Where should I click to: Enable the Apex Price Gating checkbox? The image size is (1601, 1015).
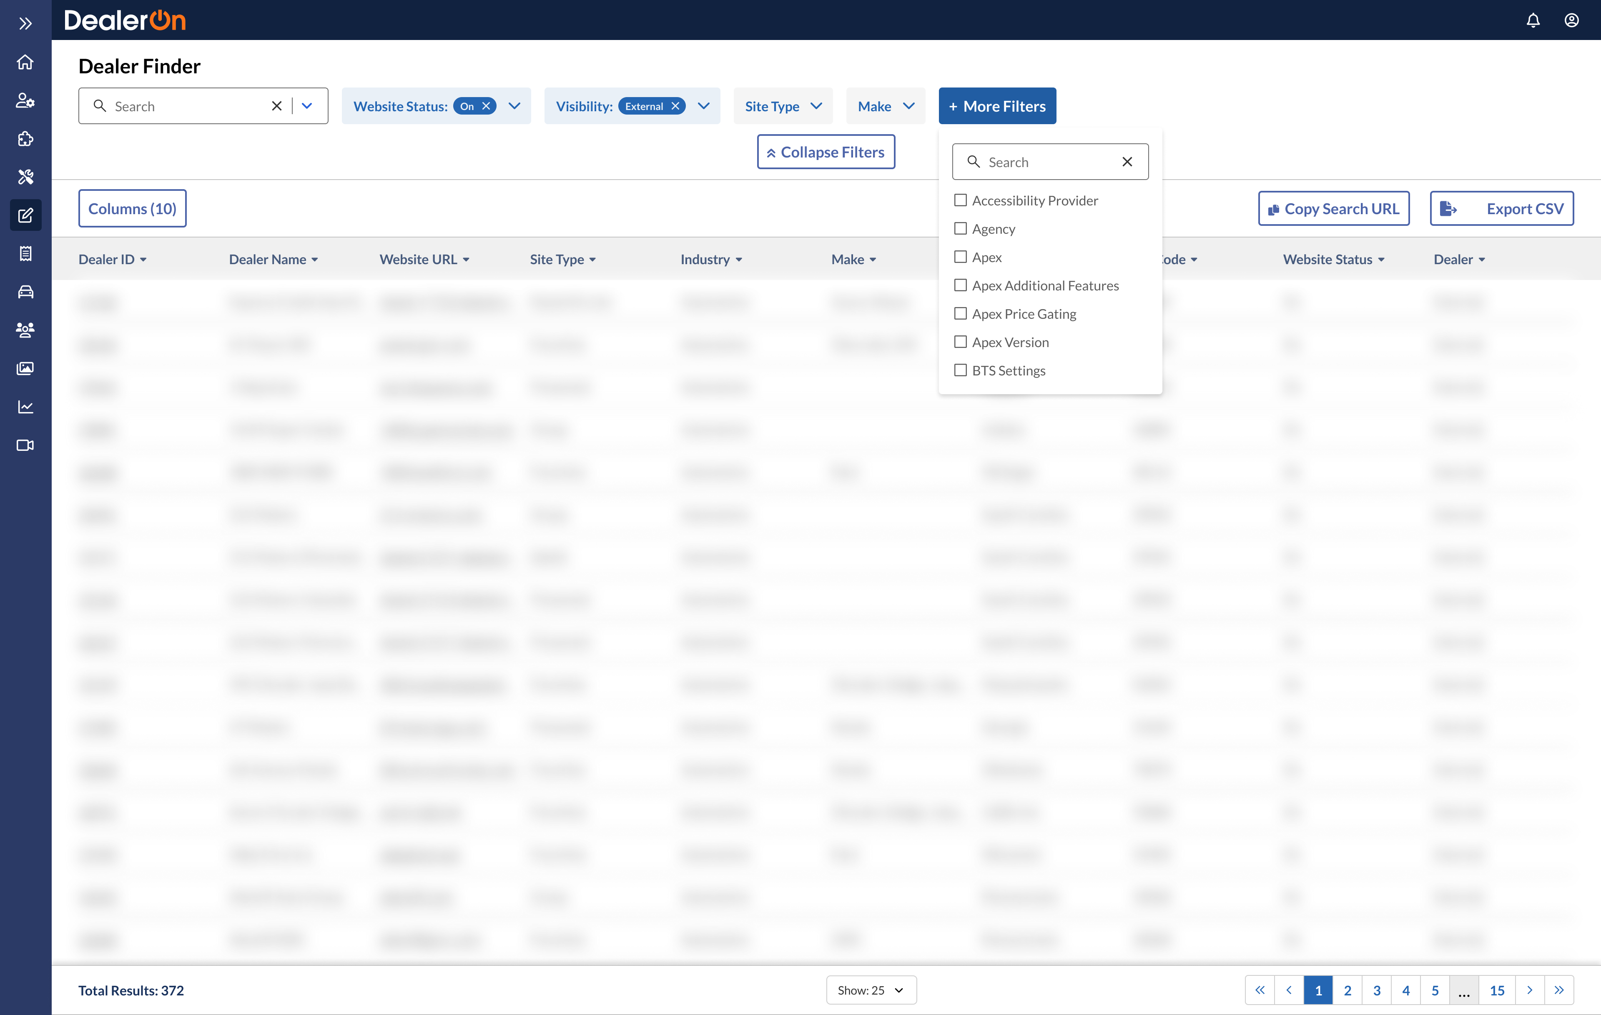[960, 313]
